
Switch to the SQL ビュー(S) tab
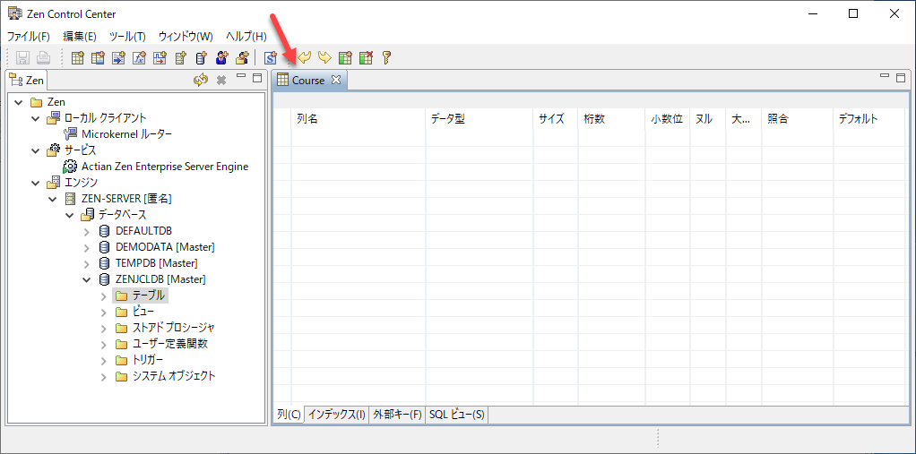pos(456,415)
